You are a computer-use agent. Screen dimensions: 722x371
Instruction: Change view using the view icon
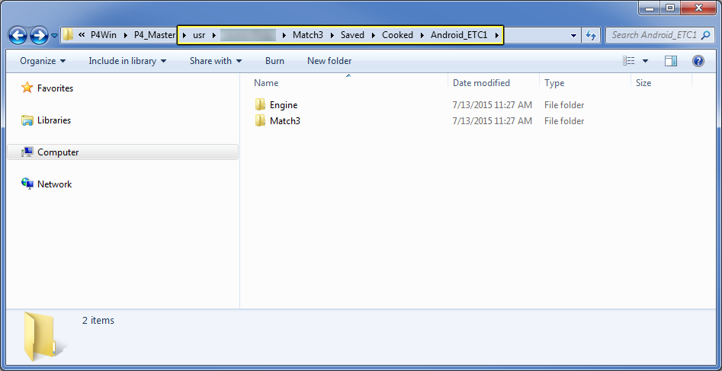(628, 61)
